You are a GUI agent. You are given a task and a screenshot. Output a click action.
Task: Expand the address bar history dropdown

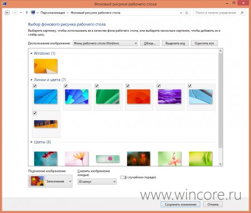[181, 13]
